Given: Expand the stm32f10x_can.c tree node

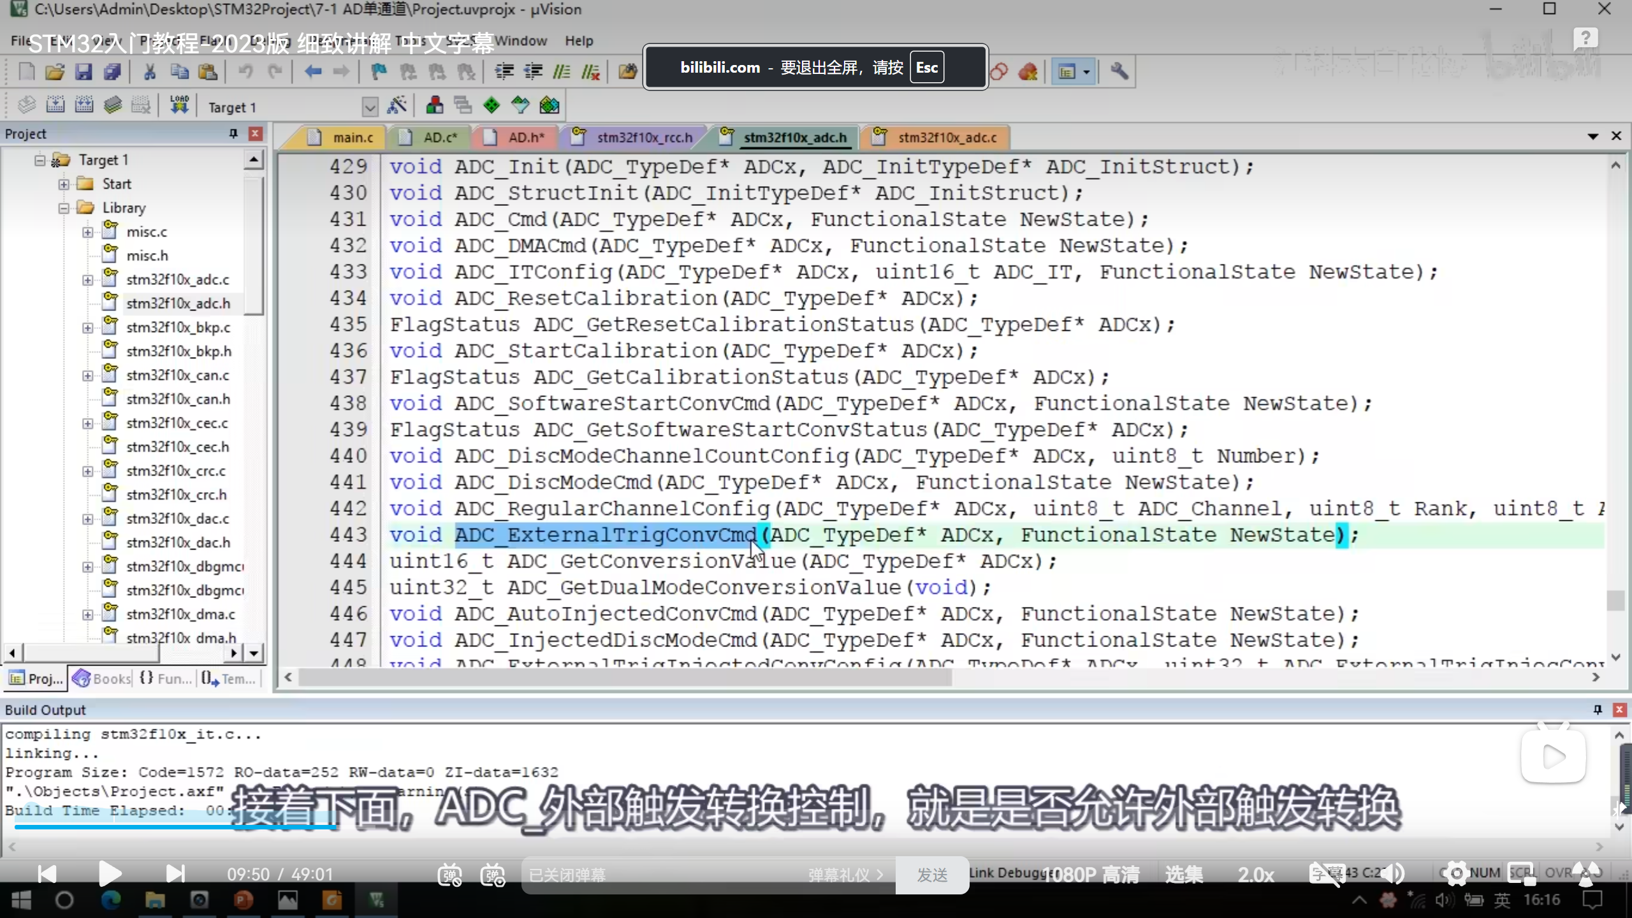Looking at the screenshot, I should (x=87, y=375).
